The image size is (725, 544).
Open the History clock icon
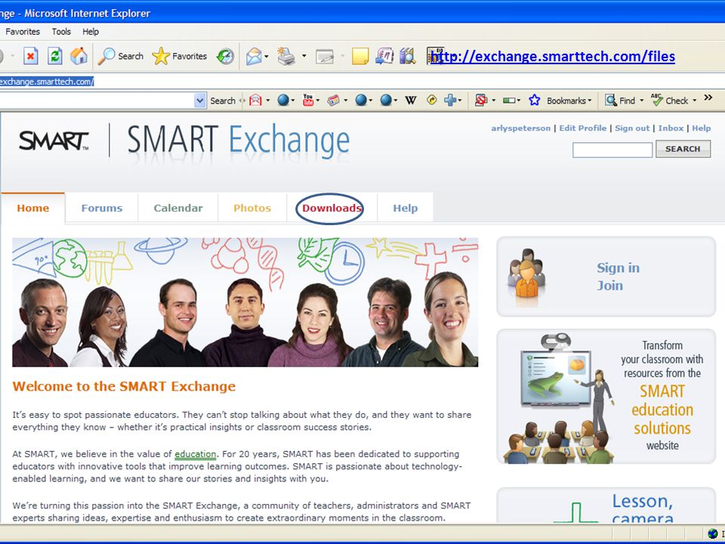(225, 57)
